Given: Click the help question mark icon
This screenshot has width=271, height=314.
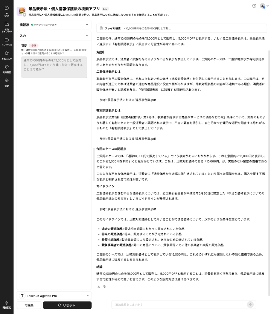Looking at the screenshot, I should click(x=254, y=6).
